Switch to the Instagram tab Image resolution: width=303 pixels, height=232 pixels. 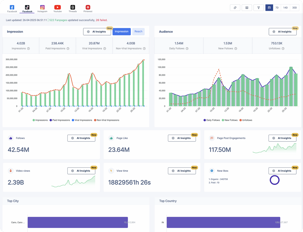click(42, 9)
